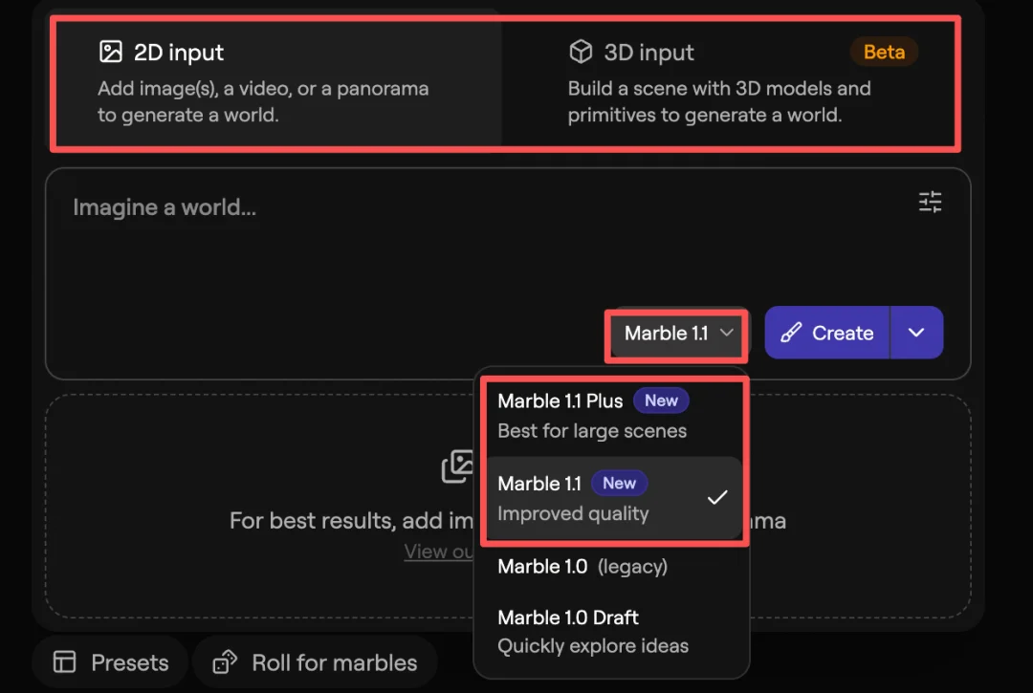
Task: Click the paintbrush icon on Create button
Action: click(x=791, y=333)
